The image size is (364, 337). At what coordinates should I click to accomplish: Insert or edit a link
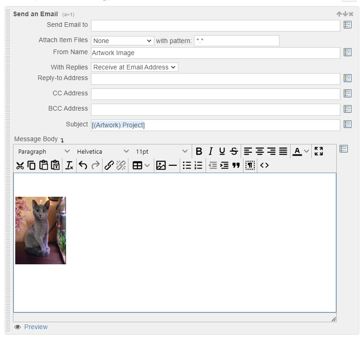pos(109,166)
